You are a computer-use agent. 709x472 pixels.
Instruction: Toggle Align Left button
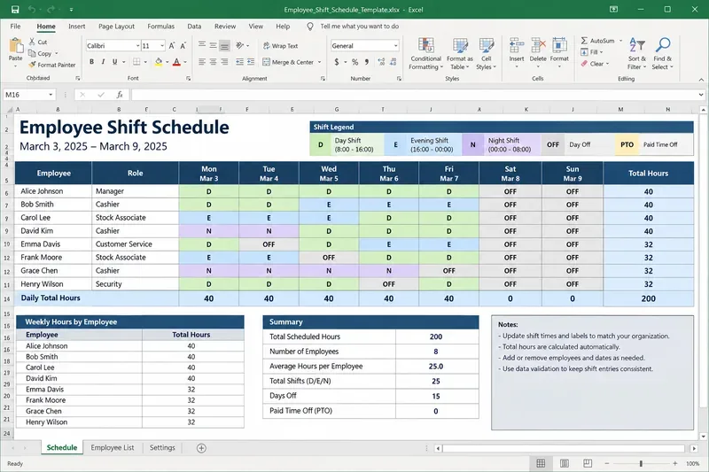[x=202, y=61]
